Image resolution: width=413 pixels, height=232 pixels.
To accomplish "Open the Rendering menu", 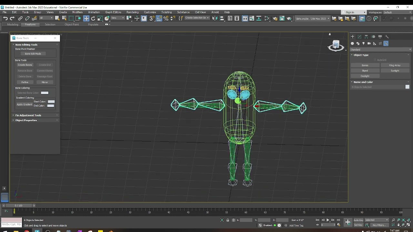I will coord(132,12).
